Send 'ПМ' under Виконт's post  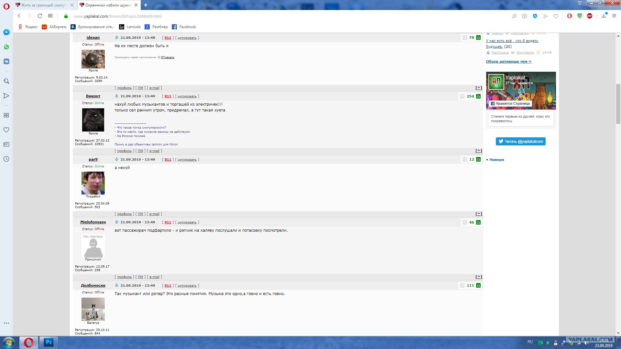[x=140, y=151]
